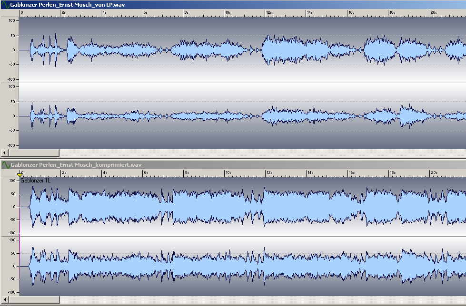Screen dimensions: 466x306
Task: Click '8s' on the von LP.wav time ruler
Action: [187, 12]
